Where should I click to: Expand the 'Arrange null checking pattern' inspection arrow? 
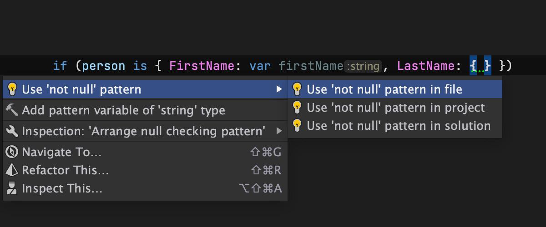[x=279, y=131]
